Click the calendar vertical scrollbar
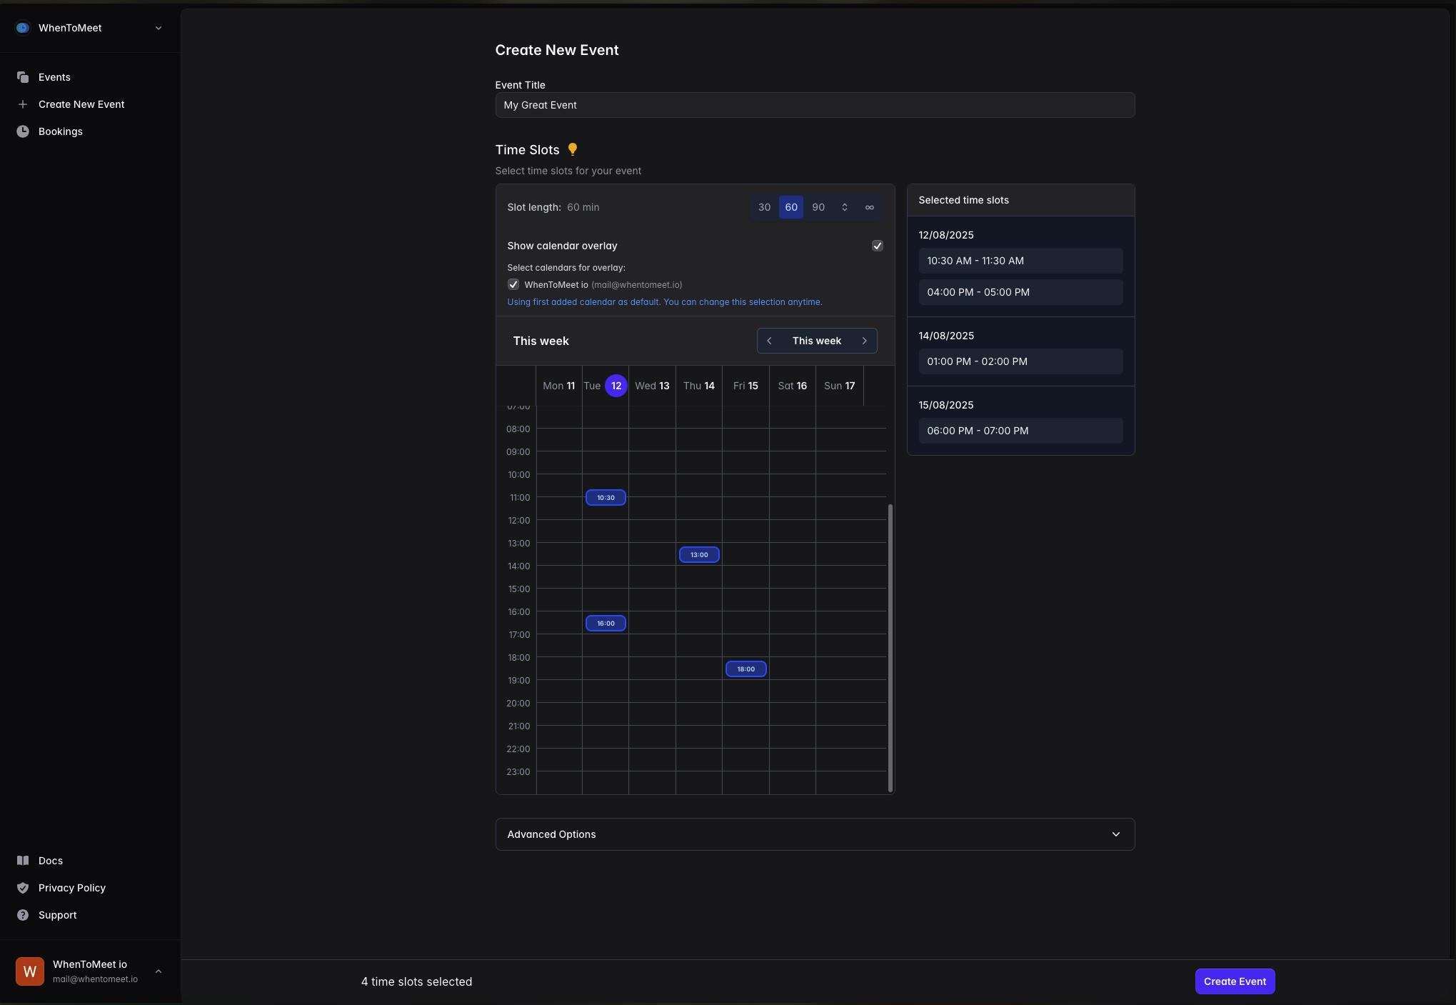The image size is (1456, 1005). click(890, 647)
